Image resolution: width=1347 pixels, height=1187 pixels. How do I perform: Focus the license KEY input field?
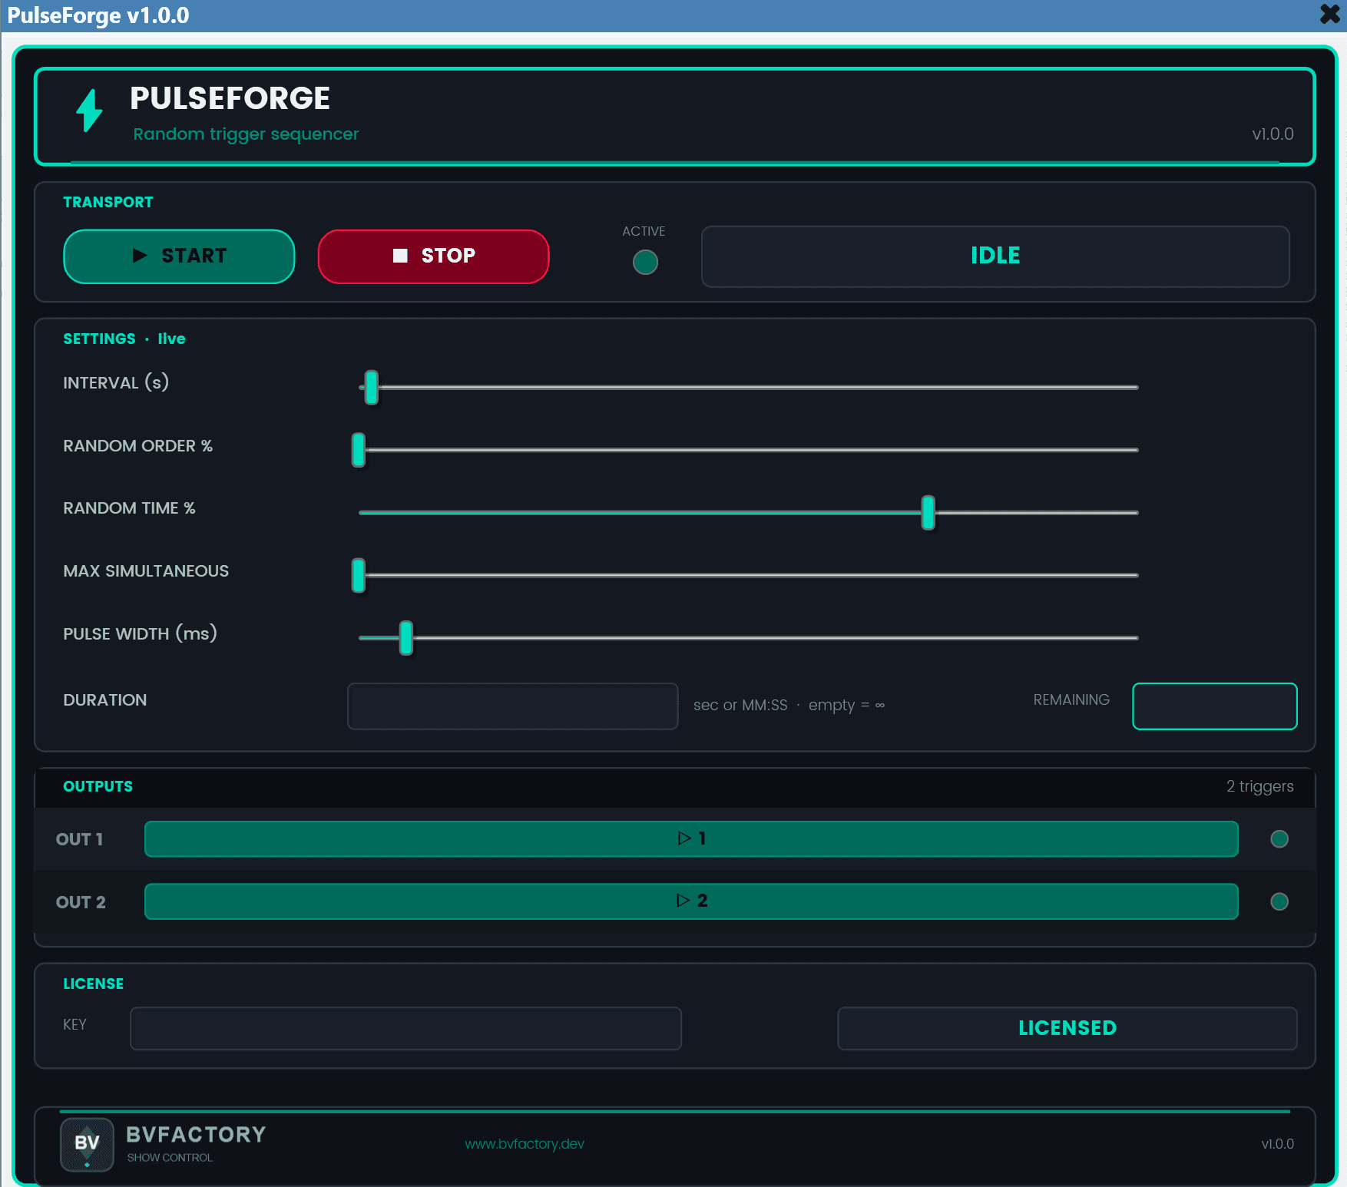pos(405,1029)
